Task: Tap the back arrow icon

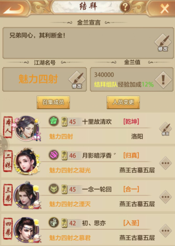Action: pyautogui.click(x=14, y=9)
